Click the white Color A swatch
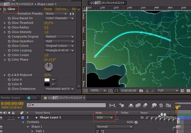191x133 pixels. click(x=47, y=80)
